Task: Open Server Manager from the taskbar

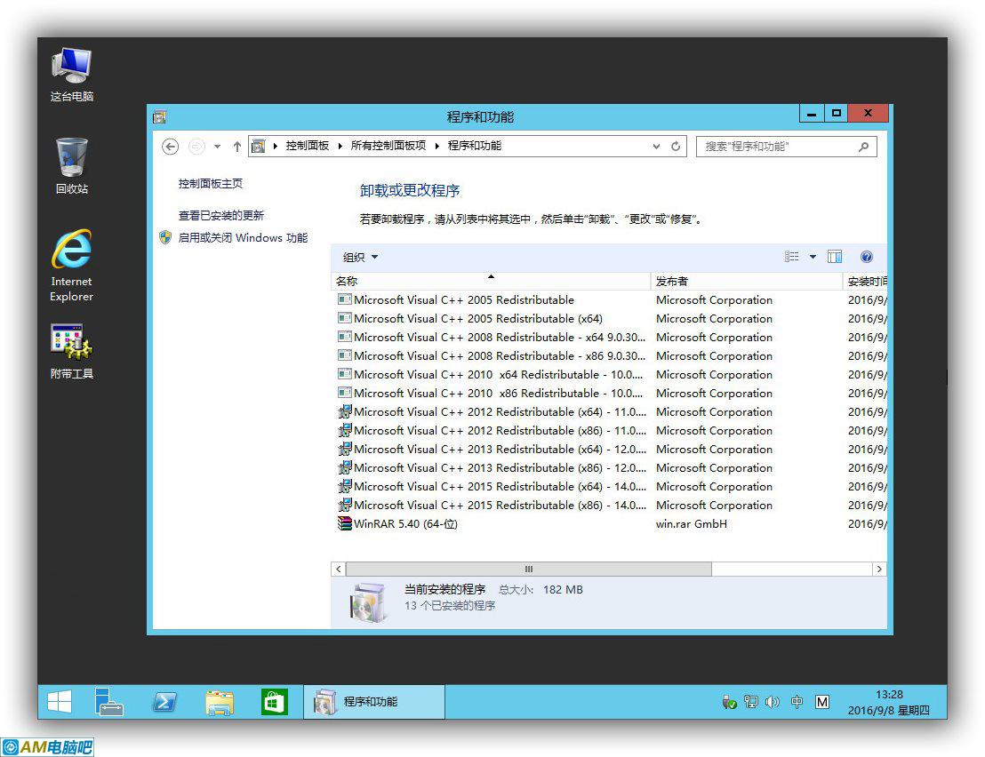Action: click(x=108, y=702)
